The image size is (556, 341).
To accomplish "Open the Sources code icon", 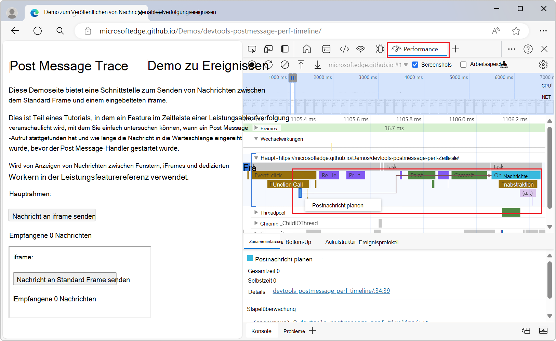I will point(344,49).
